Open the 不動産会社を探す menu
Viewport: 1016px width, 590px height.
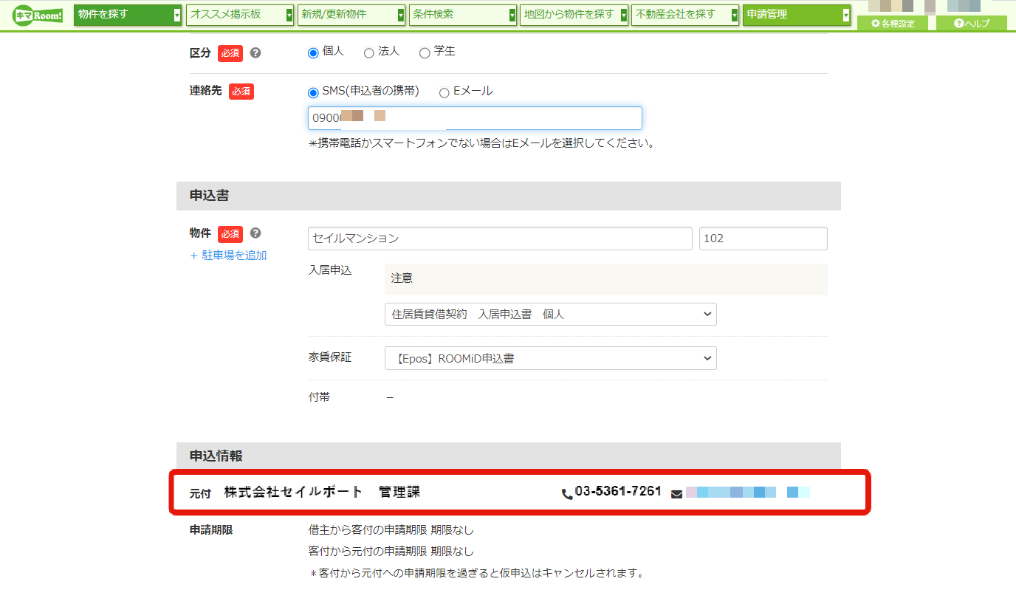pyautogui.click(x=685, y=15)
